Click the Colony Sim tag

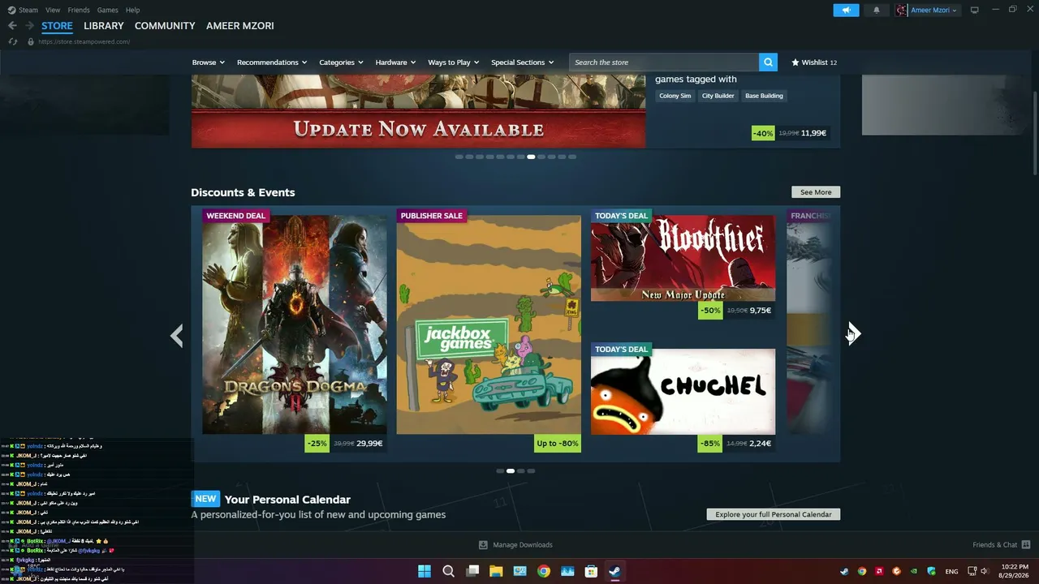[675, 96]
